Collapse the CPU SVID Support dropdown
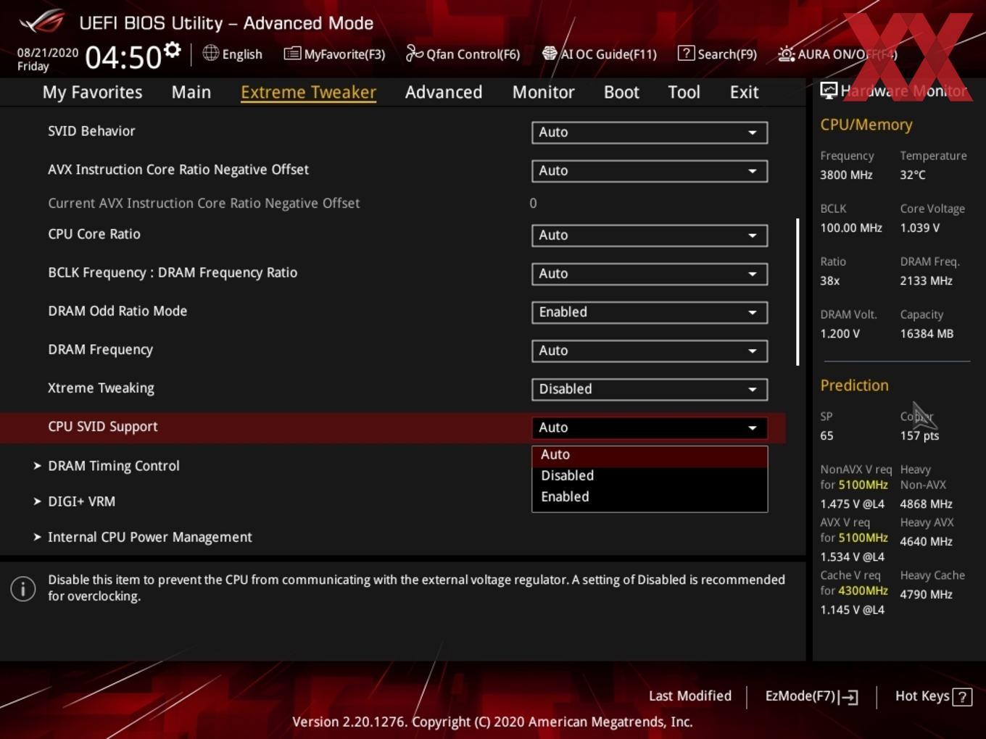986x739 pixels. tap(650, 427)
